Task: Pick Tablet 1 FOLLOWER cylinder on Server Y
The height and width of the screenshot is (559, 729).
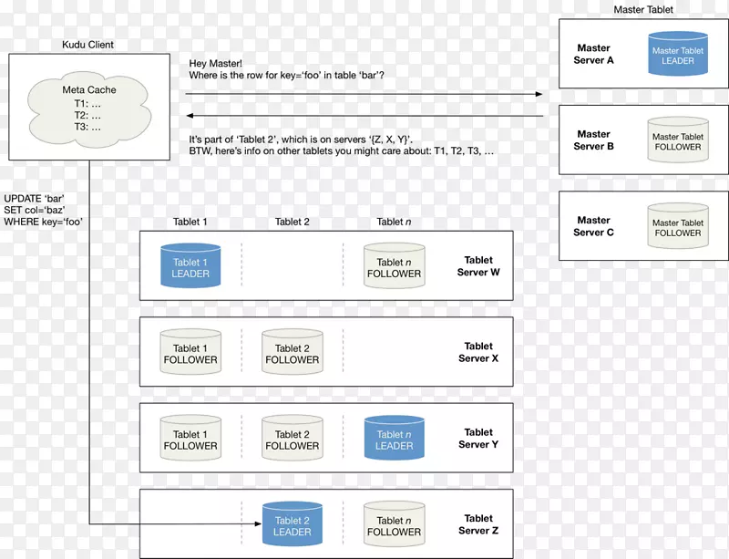Action: coord(190,438)
